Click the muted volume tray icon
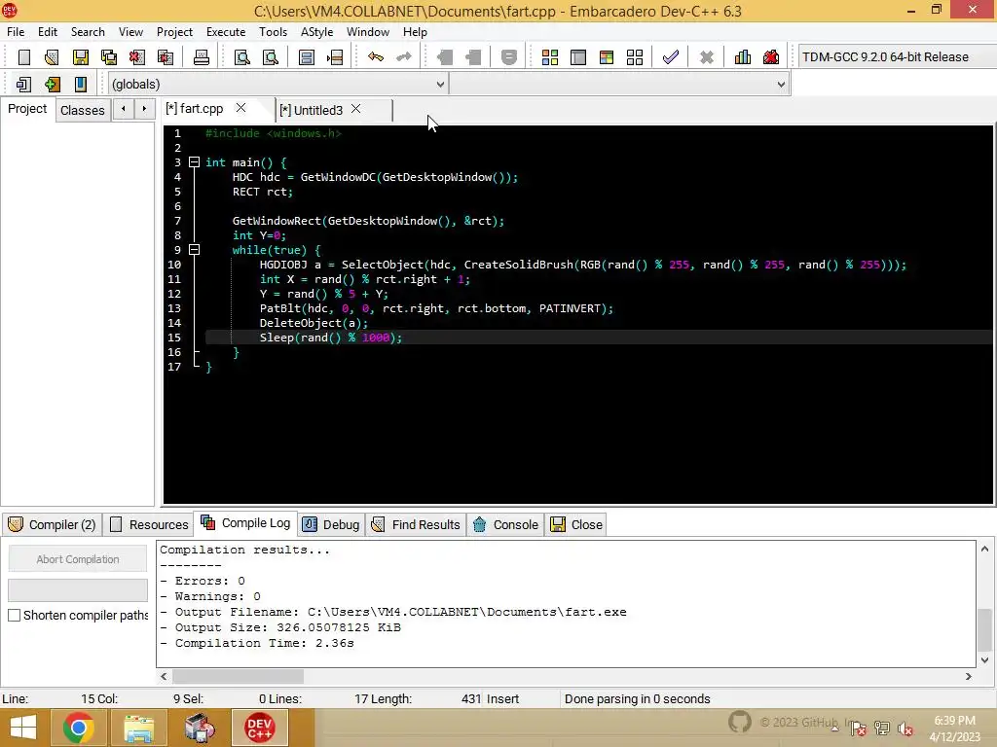This screenshot has height=747, width=997. (x=905, y=728)
